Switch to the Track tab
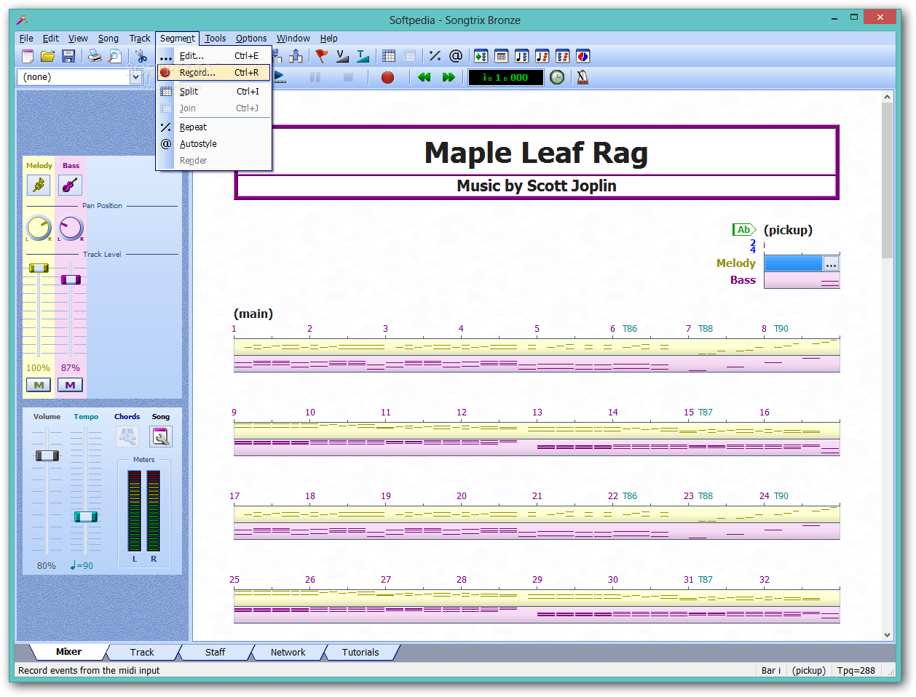The width and height of the screenshot is (916, 697). 142,652
